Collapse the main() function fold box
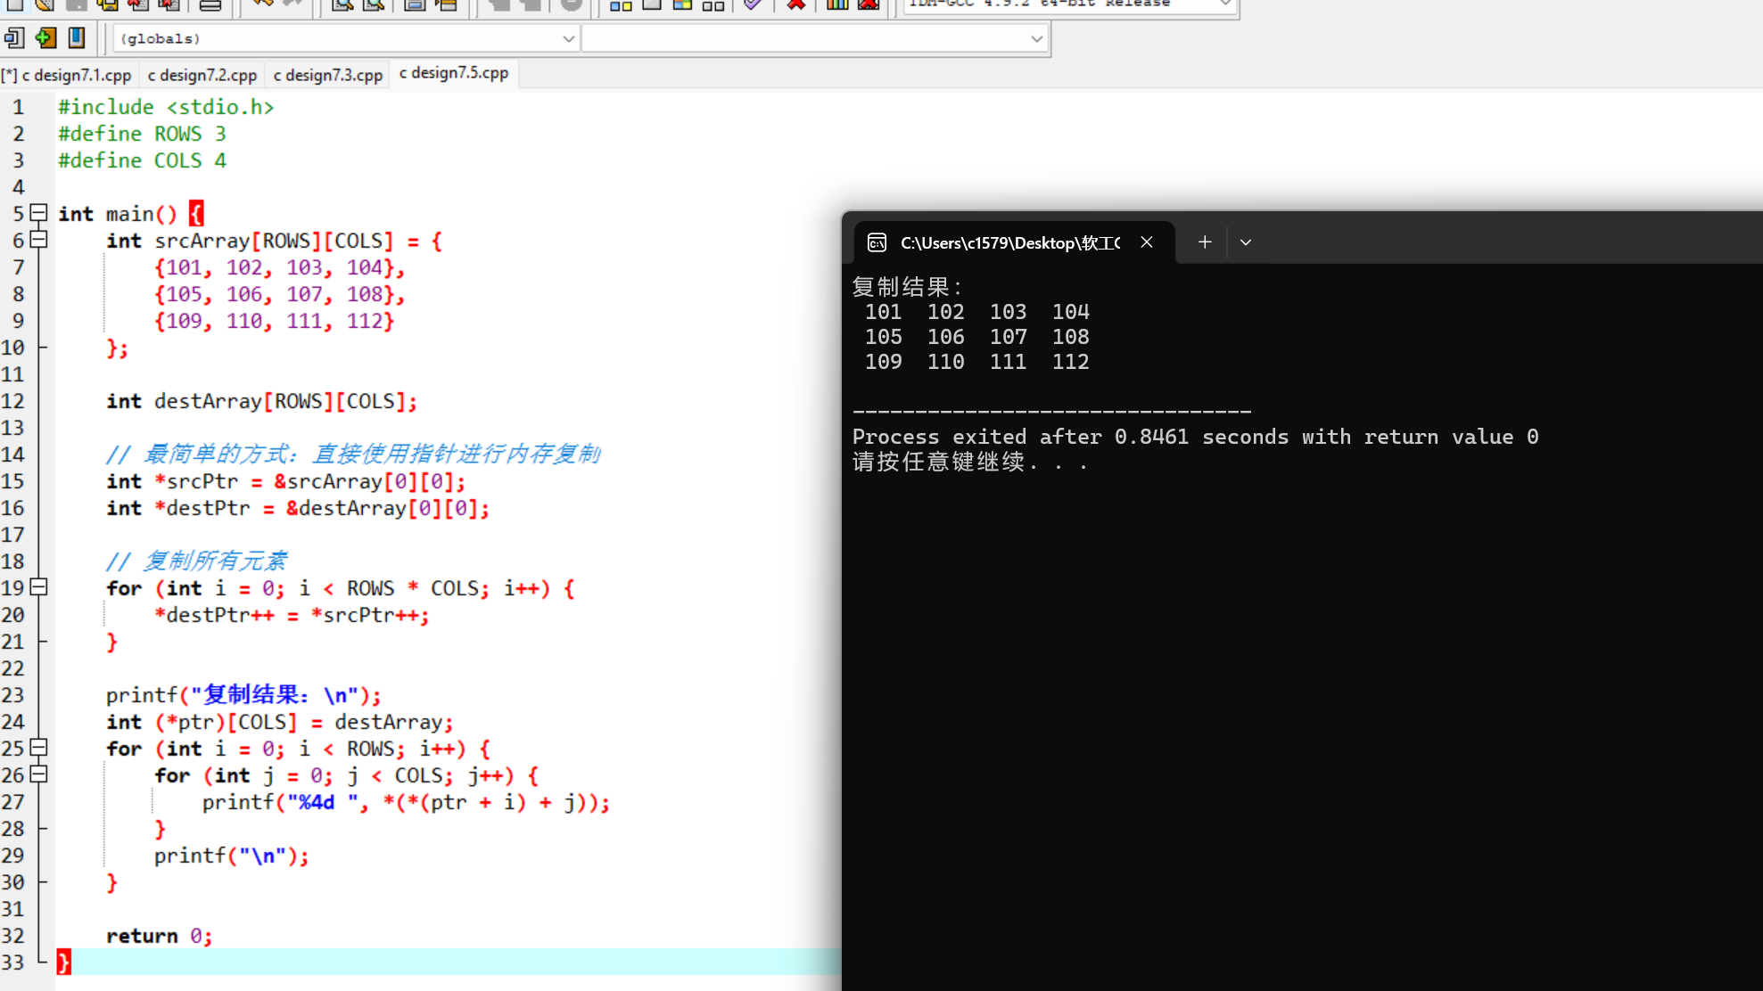This screenshot has height=991, width=1763. 38,213
